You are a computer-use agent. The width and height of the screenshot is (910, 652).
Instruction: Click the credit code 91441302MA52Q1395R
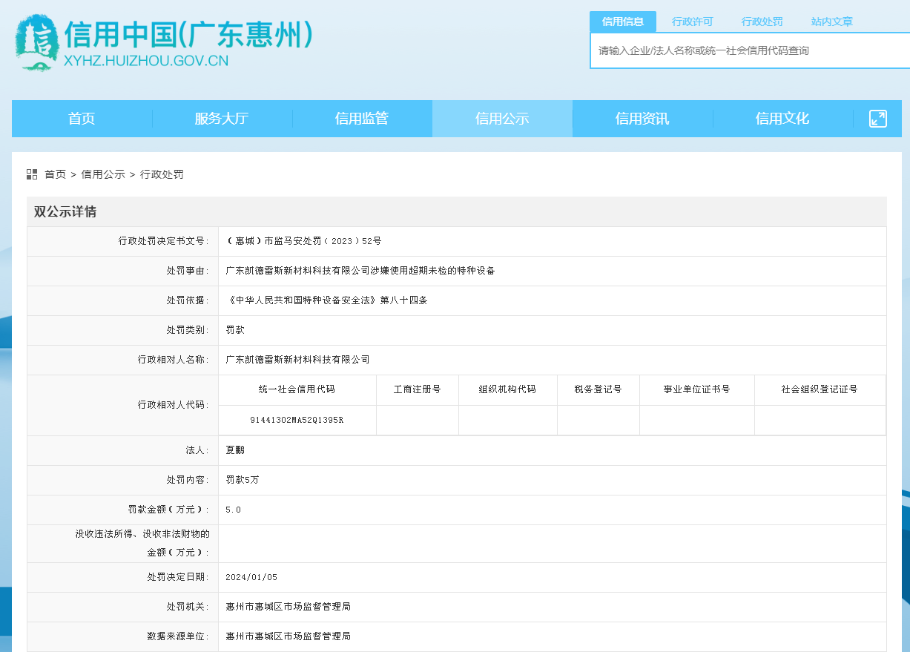[297, 420]
